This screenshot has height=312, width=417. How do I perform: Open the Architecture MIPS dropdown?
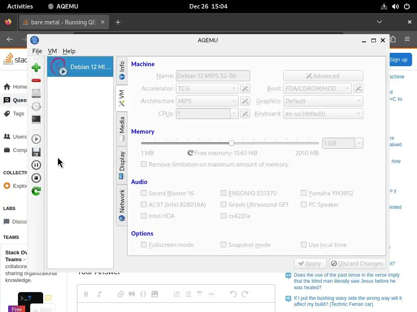click(x=207, y=101)
